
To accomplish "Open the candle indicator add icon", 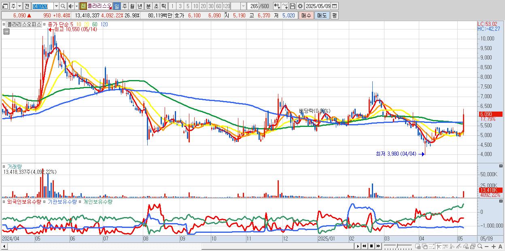I will (277, 6).
